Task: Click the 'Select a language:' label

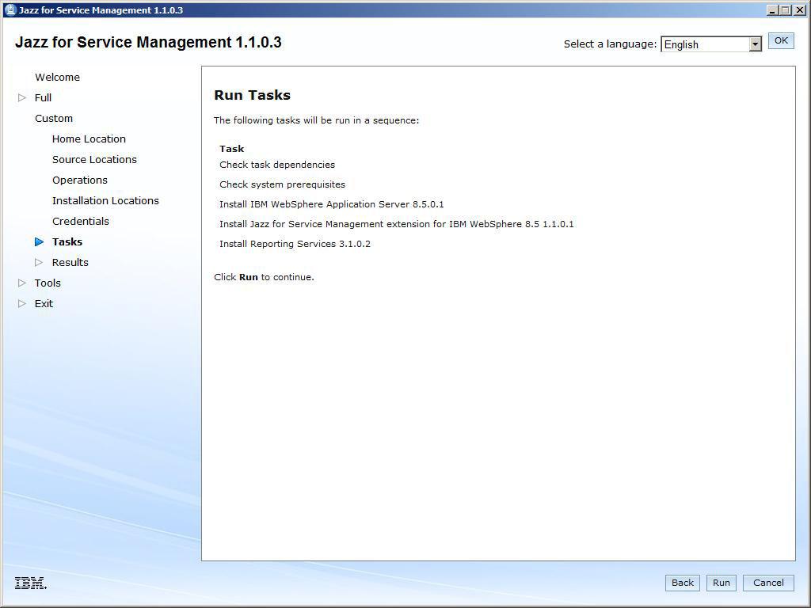Action: tap(611, 44)
